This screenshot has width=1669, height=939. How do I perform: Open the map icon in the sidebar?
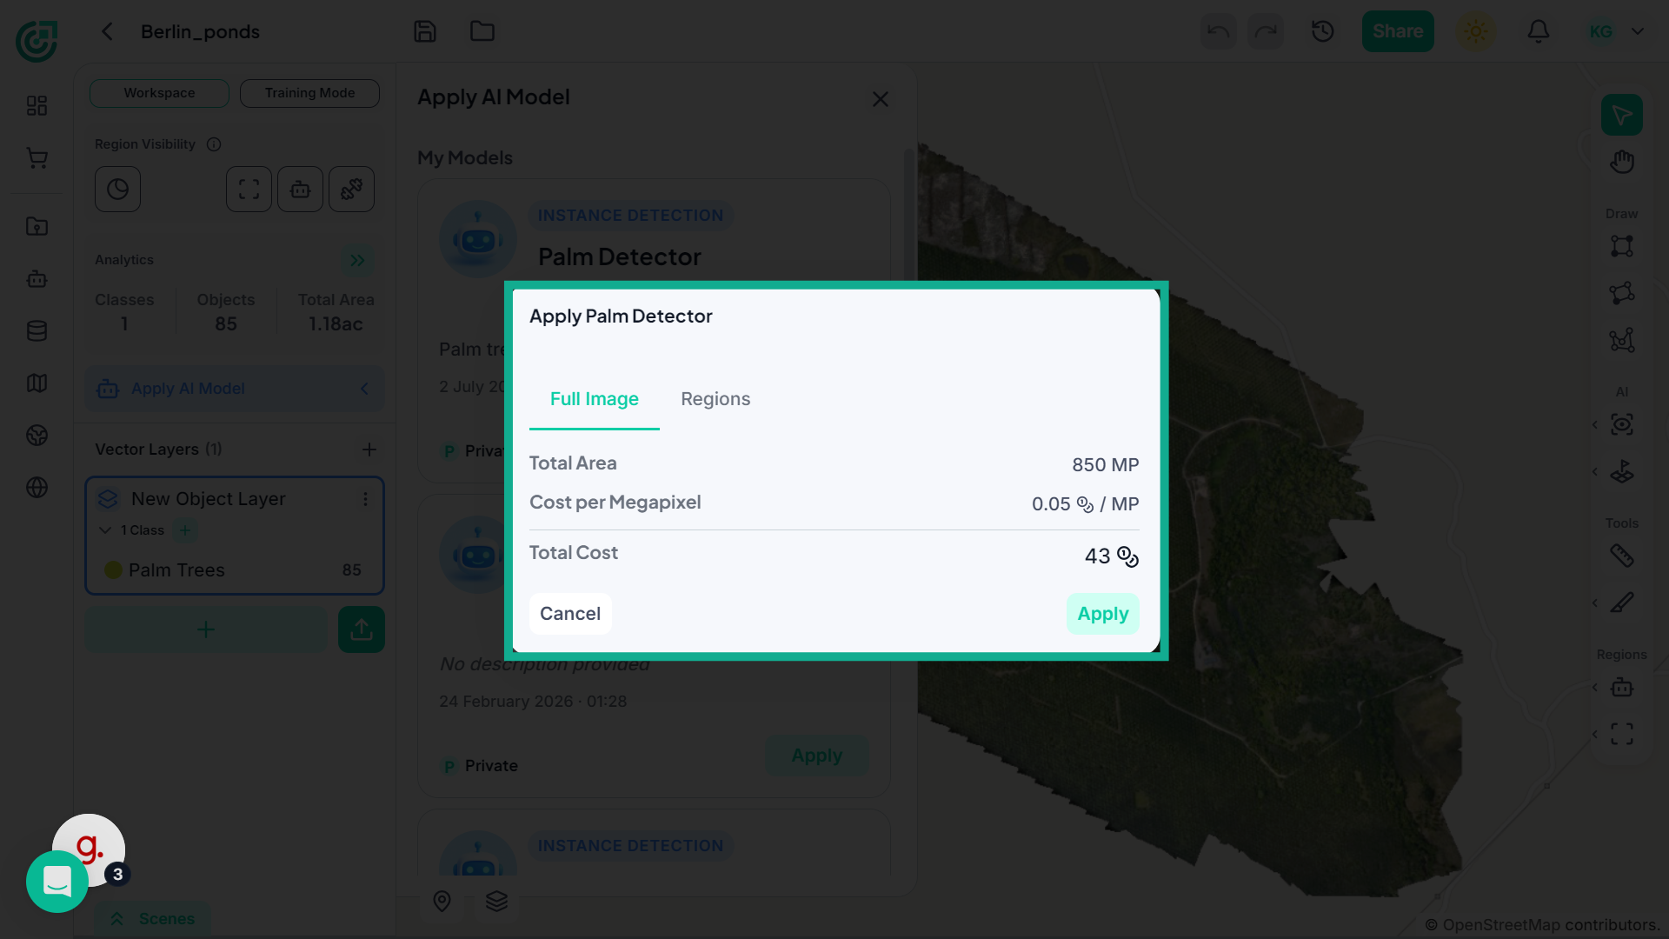(37, 383)
